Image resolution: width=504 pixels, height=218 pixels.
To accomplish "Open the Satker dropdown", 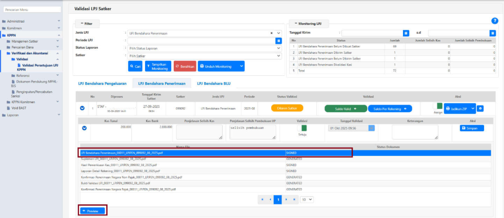I will pyautogui.click(x=204, y=56).
